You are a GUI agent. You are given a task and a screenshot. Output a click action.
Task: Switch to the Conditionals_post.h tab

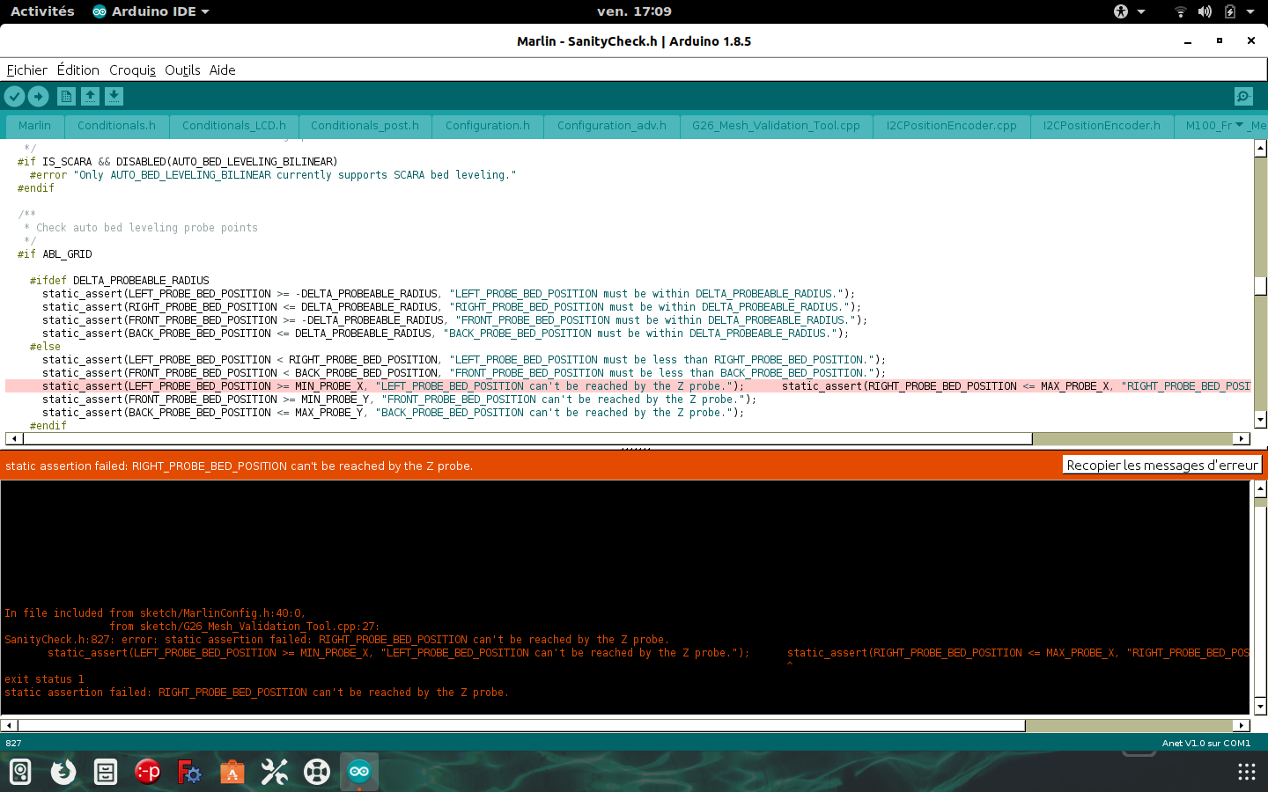pos(365,126)
